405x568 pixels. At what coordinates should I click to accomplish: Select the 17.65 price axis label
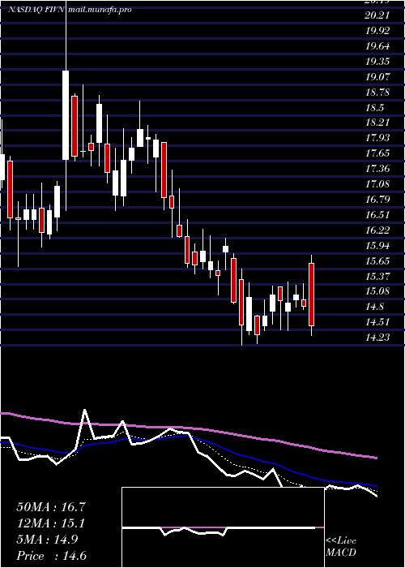[377, 153]
